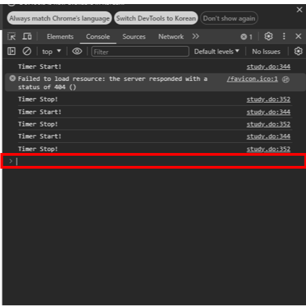Open the Elements tab
Screen dimensions: 306x306
(60, 37)
